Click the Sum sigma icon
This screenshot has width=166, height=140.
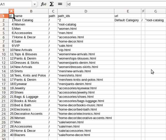(x=52, y=4)
